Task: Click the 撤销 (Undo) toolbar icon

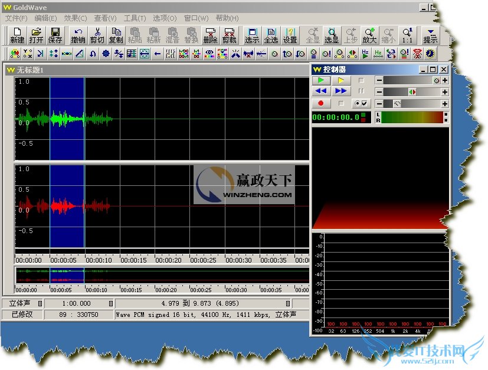Action: (78, 35)
